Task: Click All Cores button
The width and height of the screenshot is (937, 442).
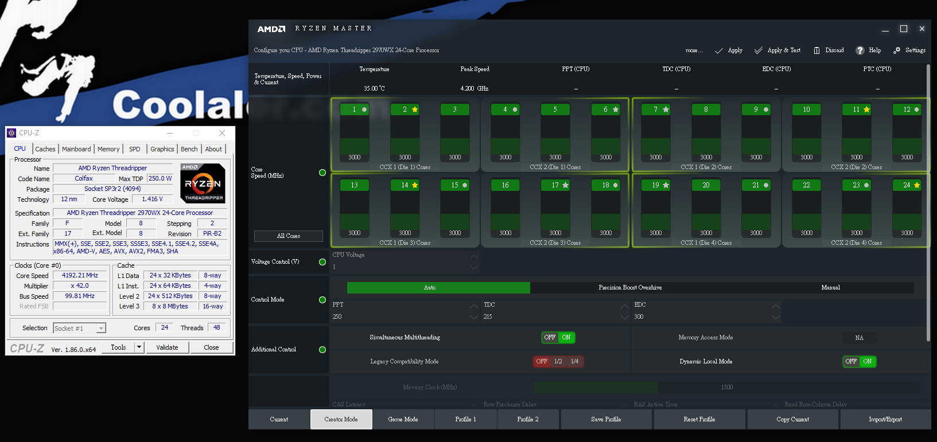Action: (289, 236)
